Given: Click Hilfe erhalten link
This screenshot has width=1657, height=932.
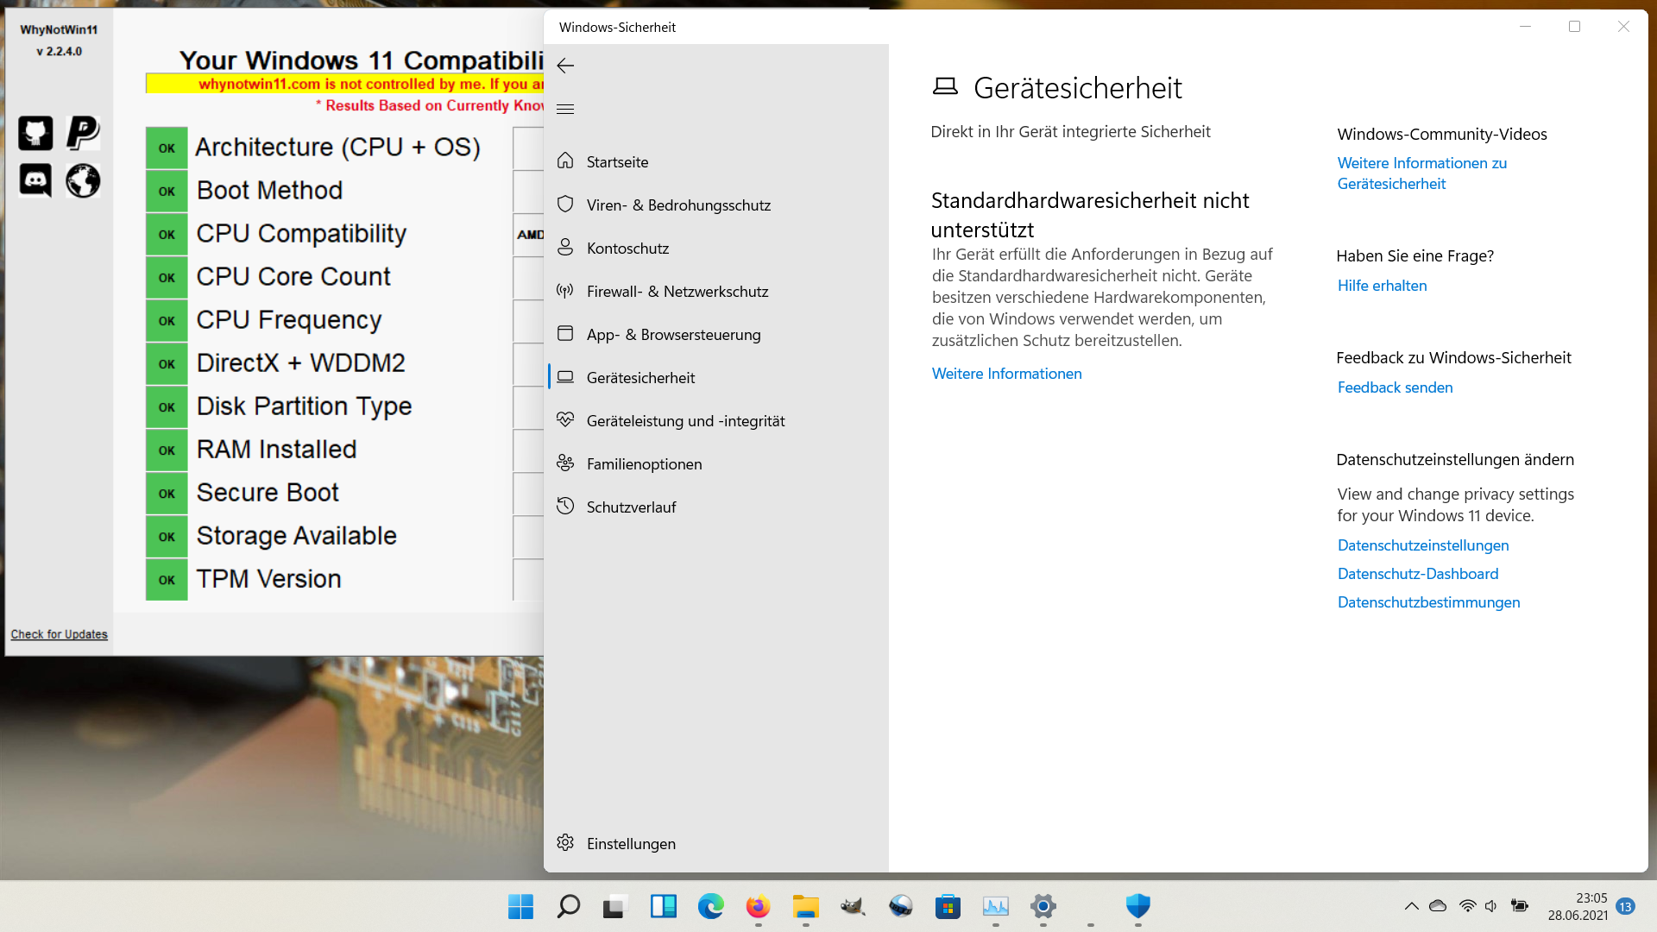Looking at the screenshot, I should point(1382,286).
